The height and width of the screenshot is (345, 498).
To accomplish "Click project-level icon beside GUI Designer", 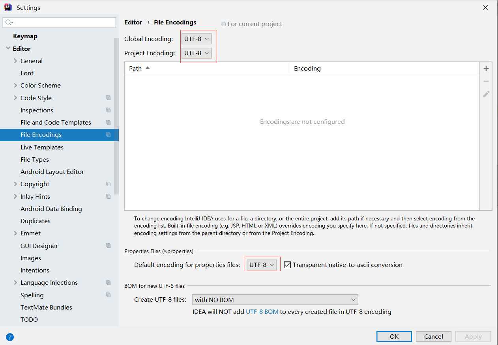I will tap(108, 246).
